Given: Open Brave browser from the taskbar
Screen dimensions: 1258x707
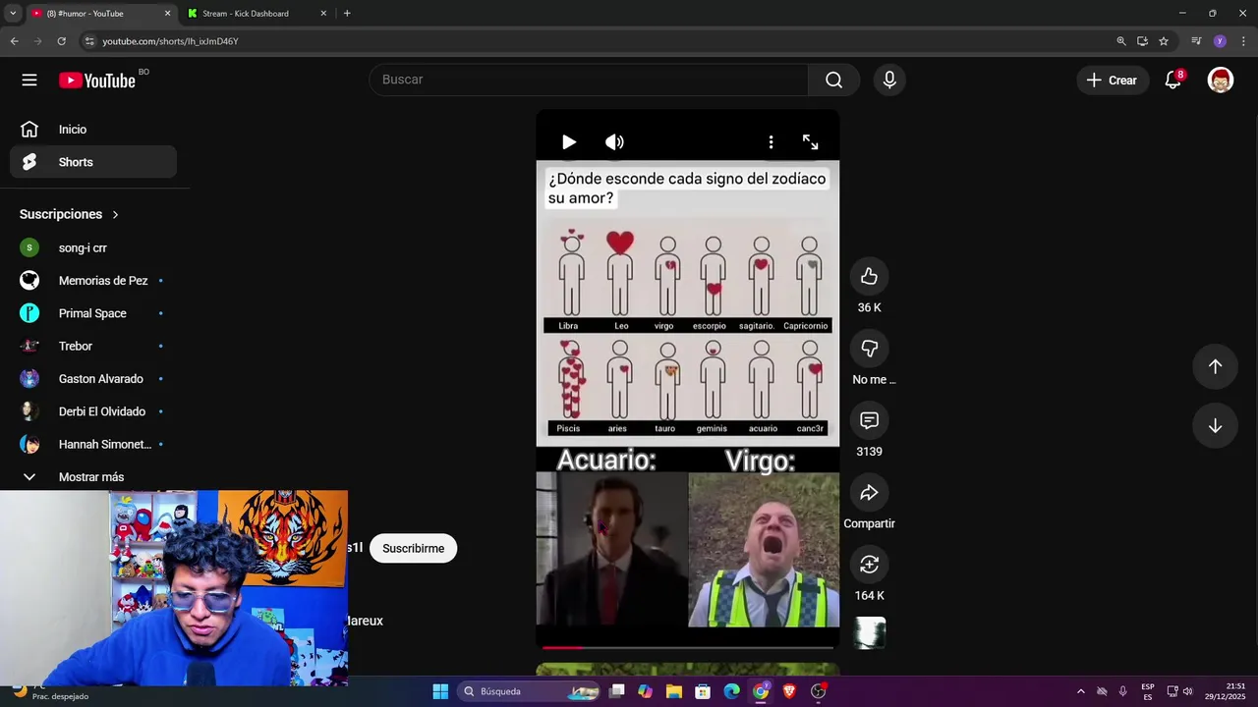Looking at the screenshot, I should (789, 691).
